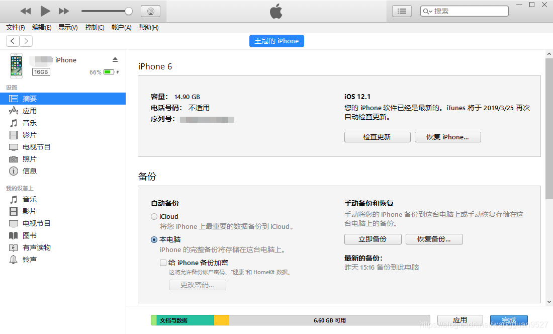Select the 本电脑 backup radio button
The height and width of the screenshot is (334, 553).
pyautogui.click(x=154, y=240)
